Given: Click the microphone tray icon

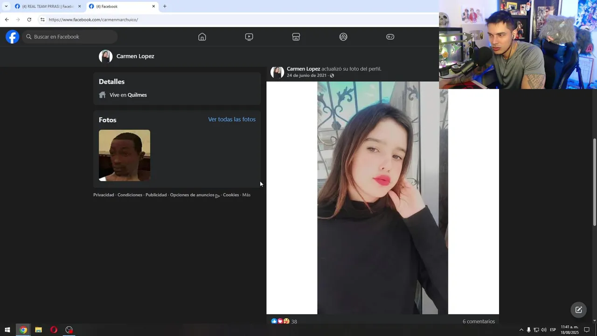Looking at the screenshot, I should point(528,330).
